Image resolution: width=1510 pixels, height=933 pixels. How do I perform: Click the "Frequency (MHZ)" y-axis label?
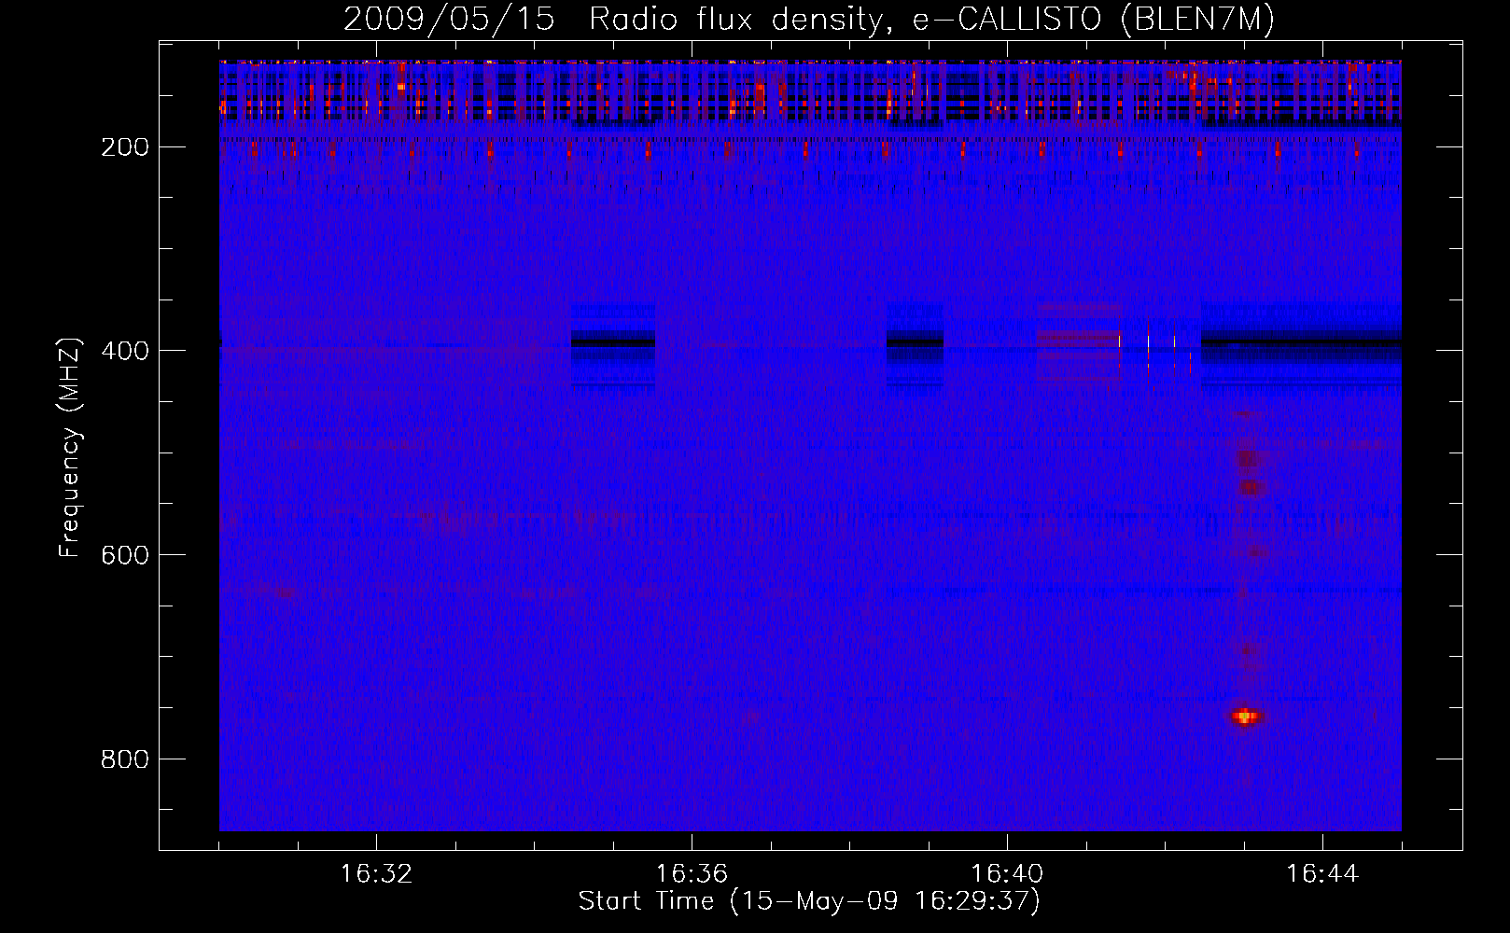click(x=70, y=448)
